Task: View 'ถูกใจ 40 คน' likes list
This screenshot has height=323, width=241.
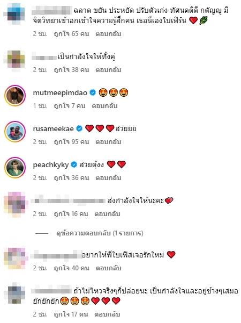Action: [71, 268]
